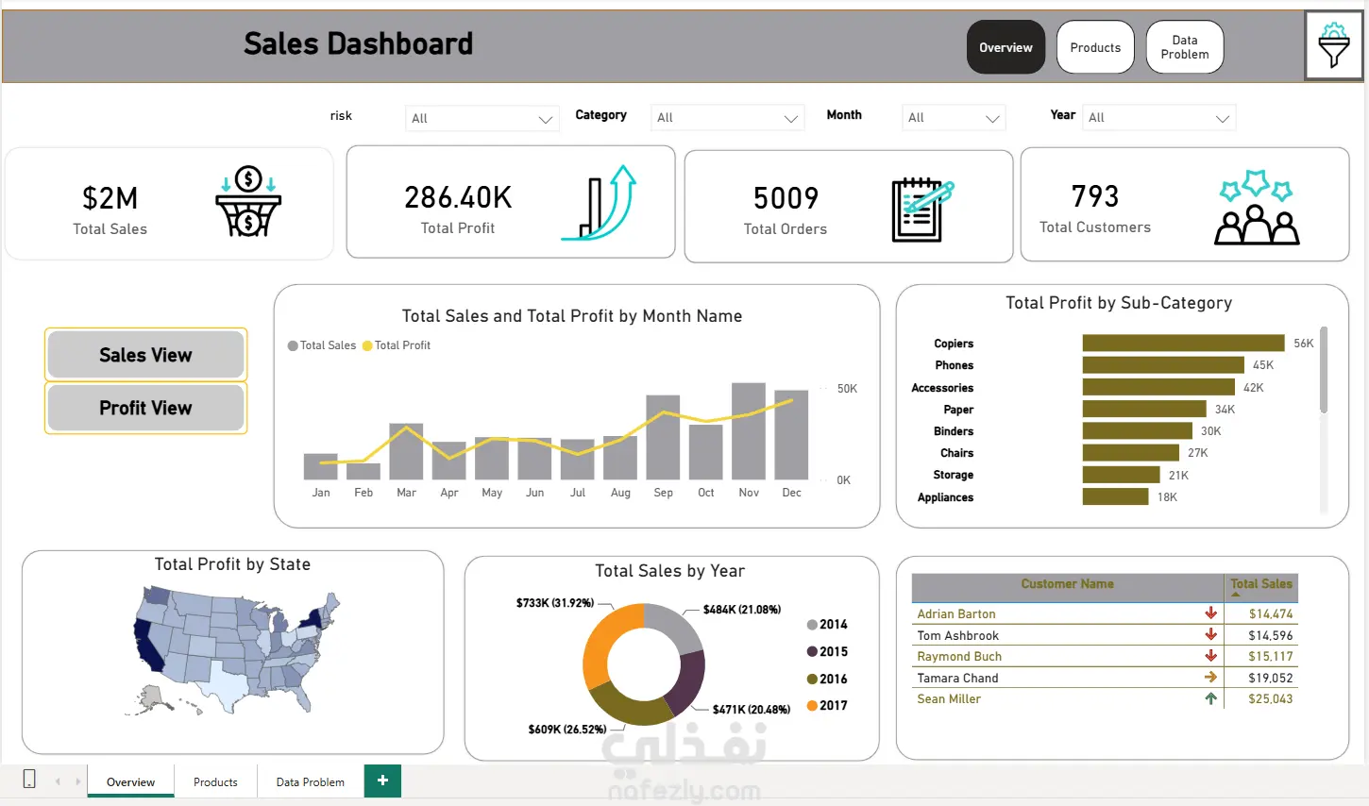The width and height of the screenshot is (1369, 806).
Task: Open the risk filter dropdown
Action: click(482, 118)
